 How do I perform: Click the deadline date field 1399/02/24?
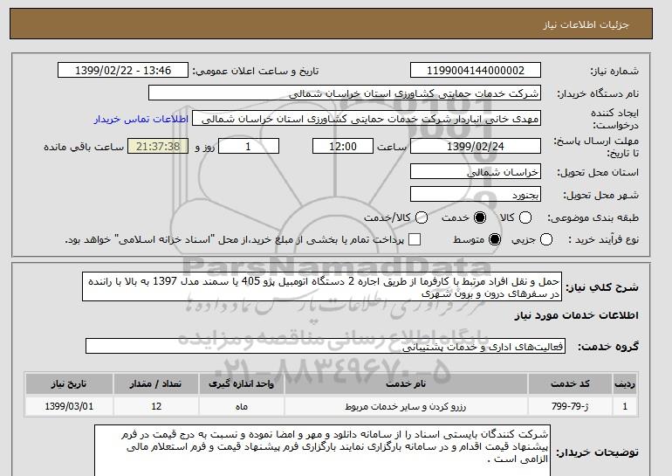click(x=476, y=146)
